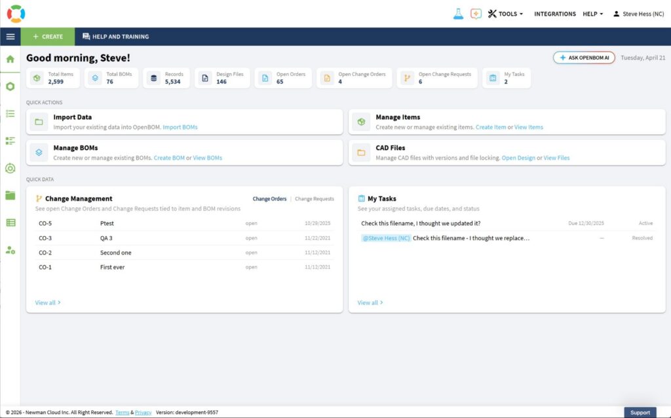Open the Steve Hess (NC) user menu

pos(638,14)
